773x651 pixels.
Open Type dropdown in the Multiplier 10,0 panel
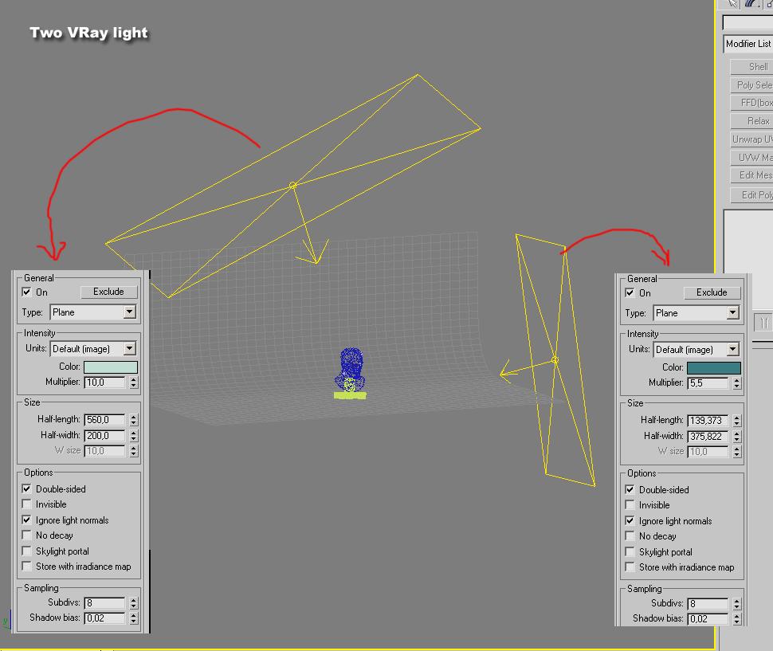point(93,312)
